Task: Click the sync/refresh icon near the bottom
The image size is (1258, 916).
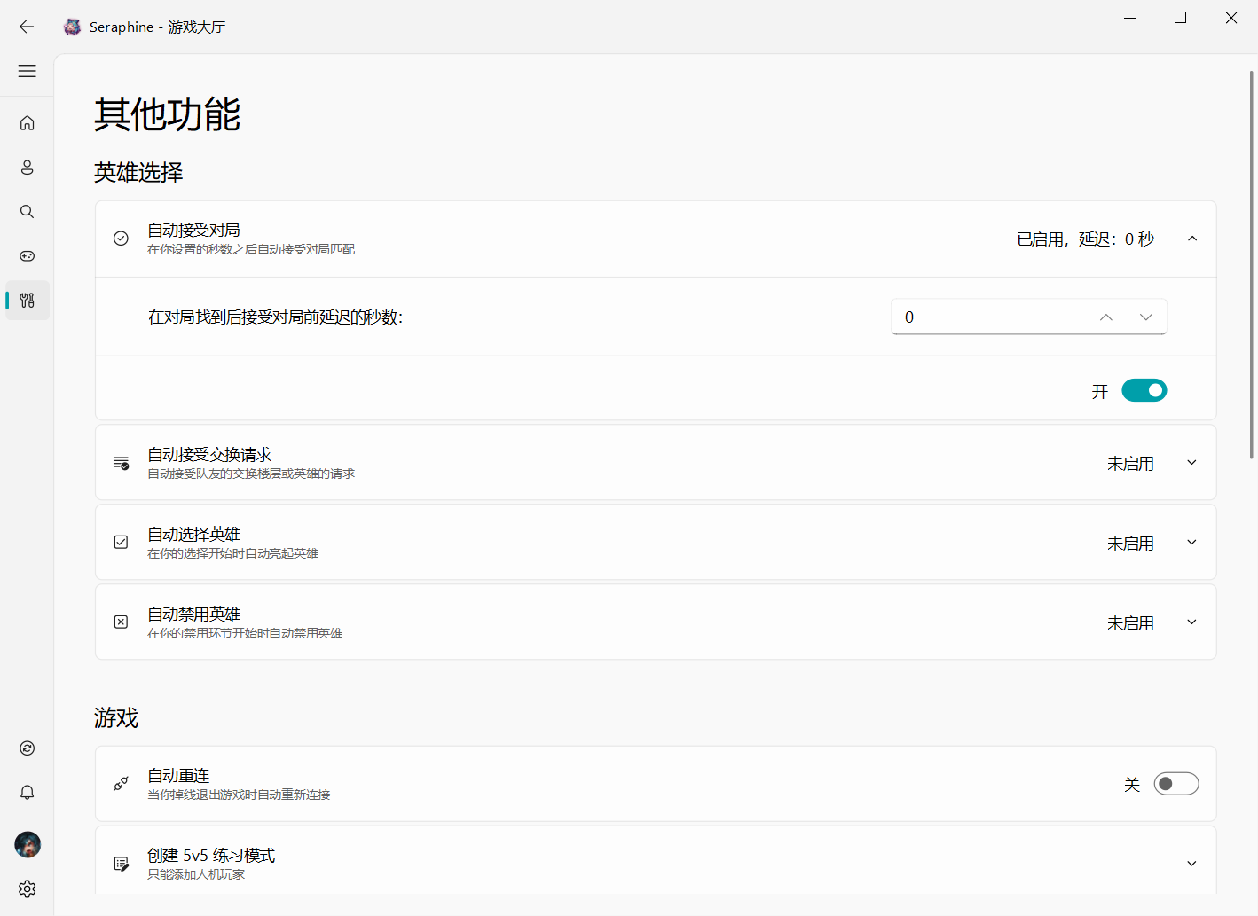Action: pyautogui.click(x=27, y=748)
